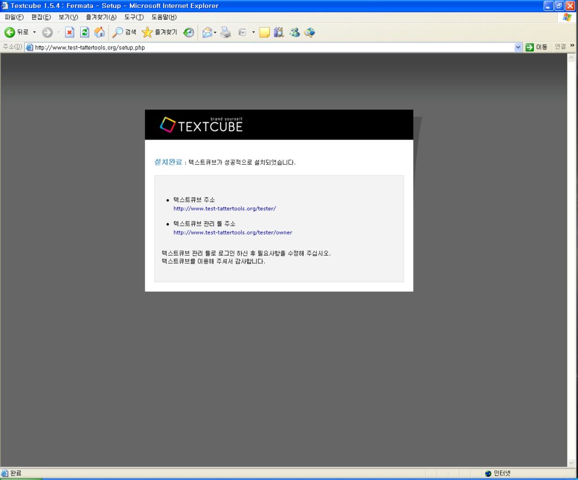The image size is (578, 480).
Task: Click the 텍스트큐브 관리 툴 주소 label
Action: [204, 223]
